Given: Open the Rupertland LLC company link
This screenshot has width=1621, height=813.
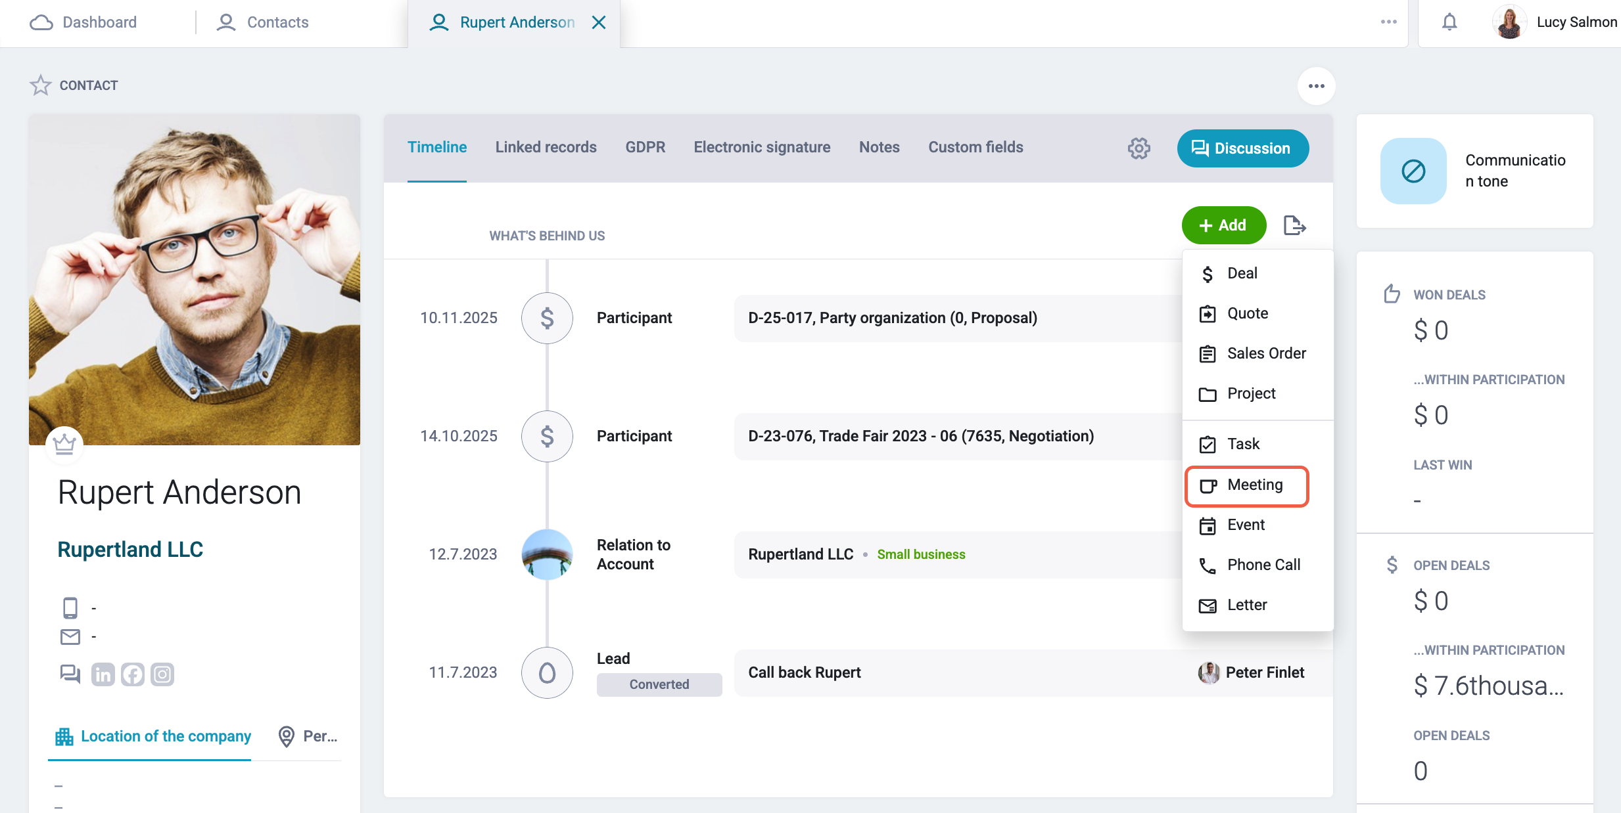Looking at the screenshot, I should pyautogui.click(x=130, y=549).
